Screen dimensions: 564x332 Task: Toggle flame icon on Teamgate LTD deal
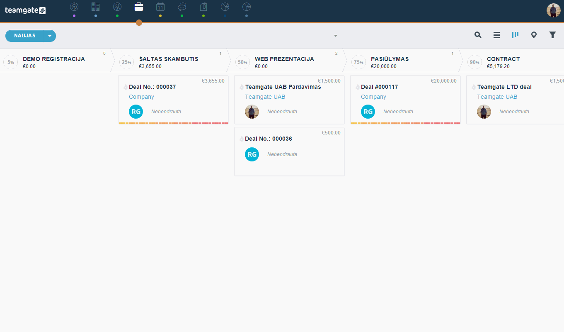[x=474, y=87]
